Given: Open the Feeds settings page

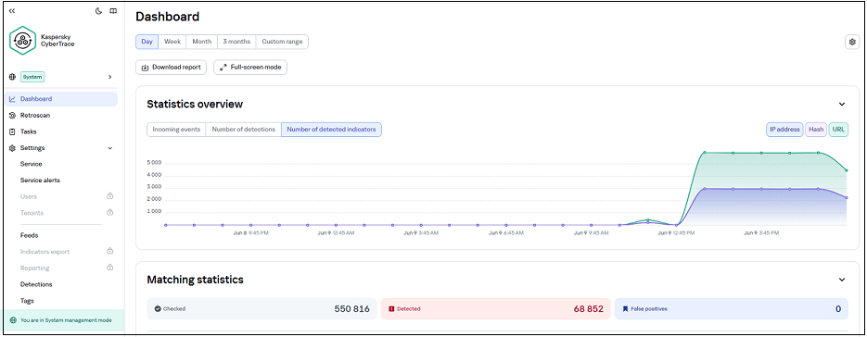Looking at the screenshot, I should (x=30, y=235).
